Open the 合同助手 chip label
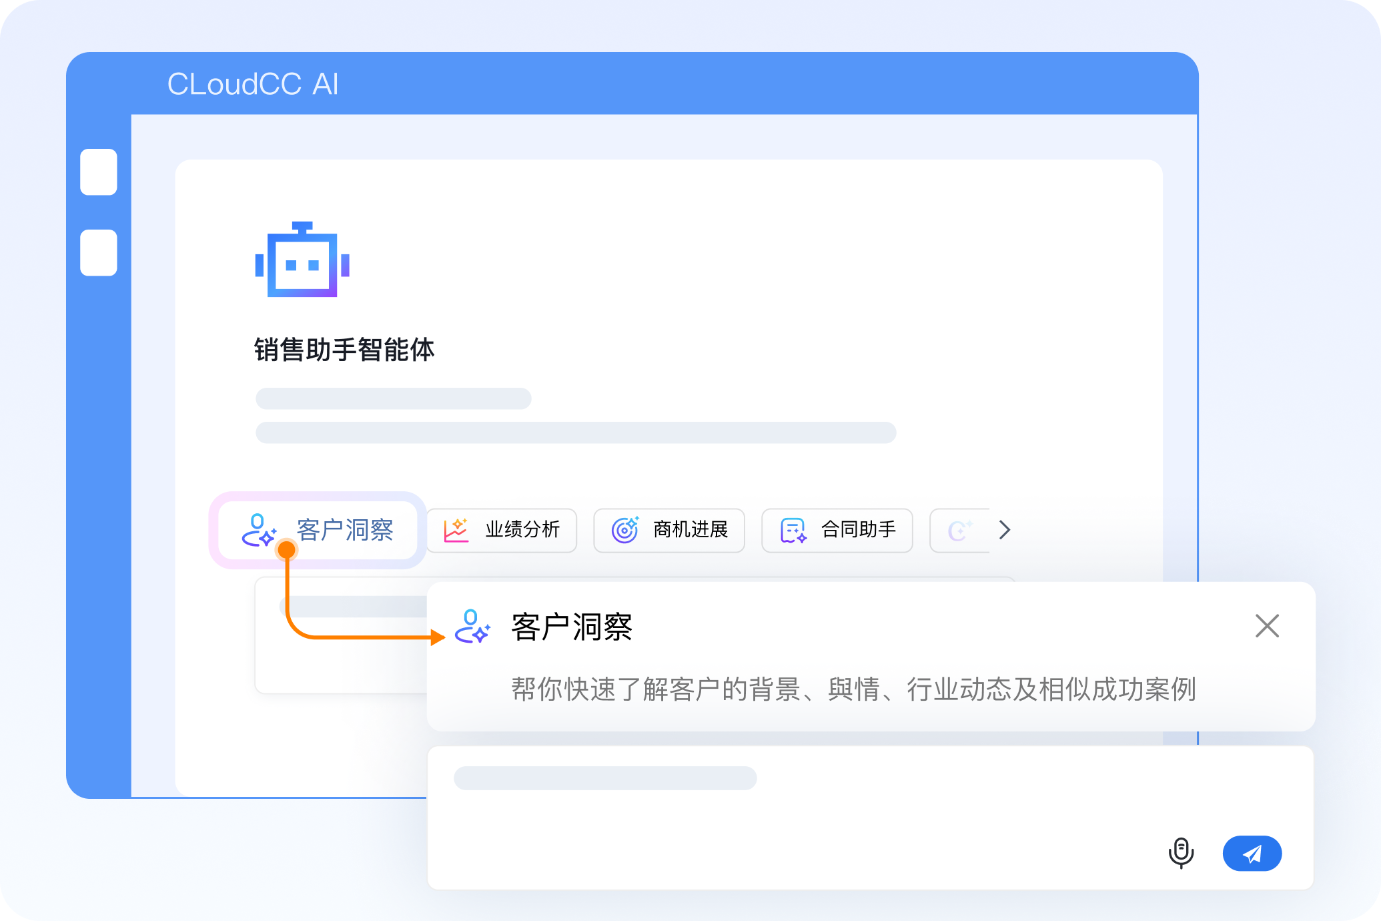This screenshot has height=921, width=1381. (858, 530)
